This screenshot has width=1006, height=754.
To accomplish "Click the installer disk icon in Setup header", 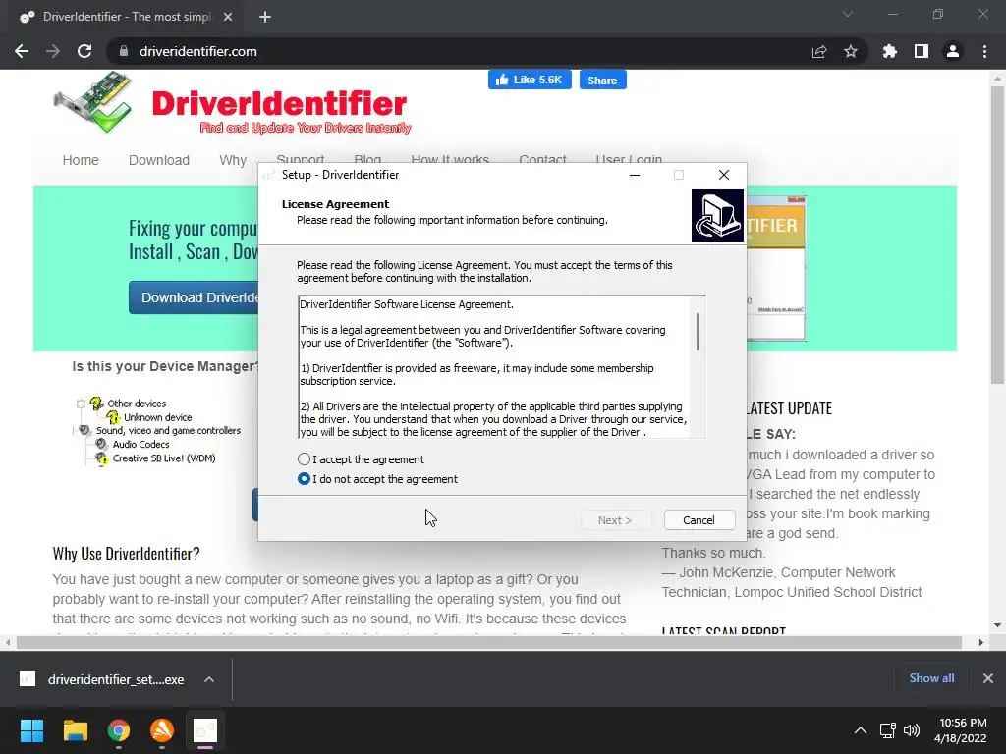I will pyautogui.click(x=717, y=215).
